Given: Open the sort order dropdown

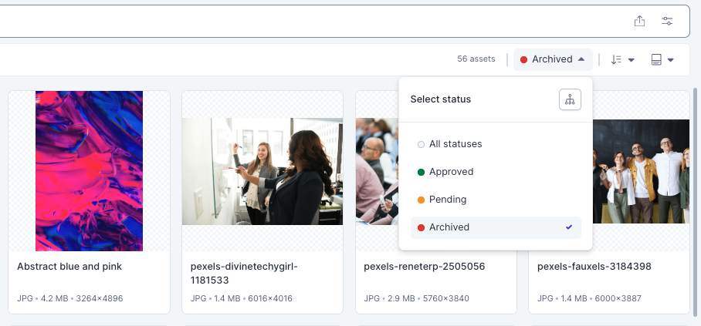Looking at the screenshot, I should (622, 59).
